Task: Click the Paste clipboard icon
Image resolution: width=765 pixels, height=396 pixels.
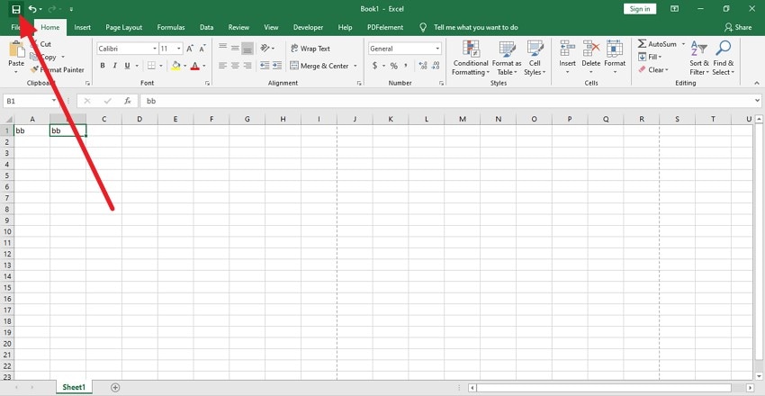Action: click(16, 49)
